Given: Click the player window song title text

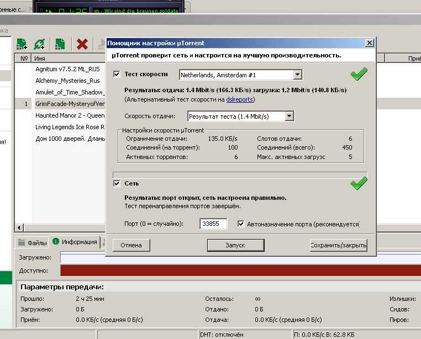Looking at the screenshot, I should pyautogui.click(x=136, y=10).
